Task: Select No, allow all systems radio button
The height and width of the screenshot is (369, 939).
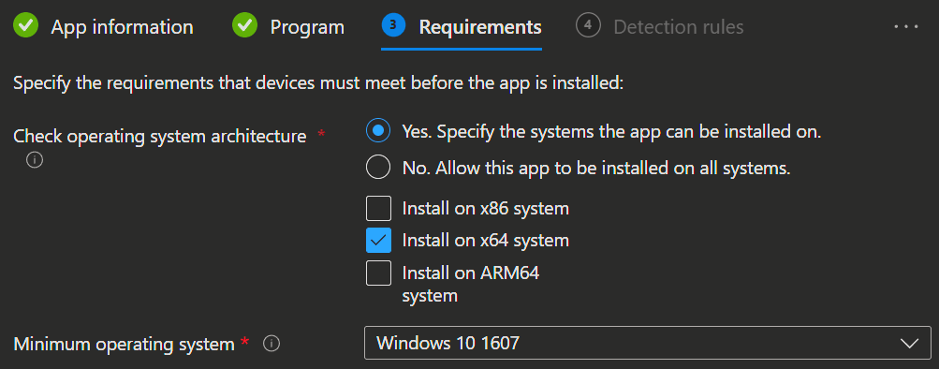Action: click(x=378, y=167)
